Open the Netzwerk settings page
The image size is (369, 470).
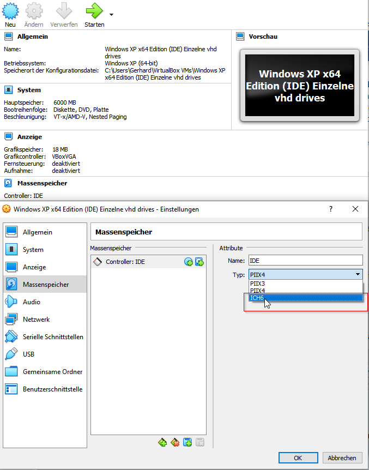pos(45,319)
